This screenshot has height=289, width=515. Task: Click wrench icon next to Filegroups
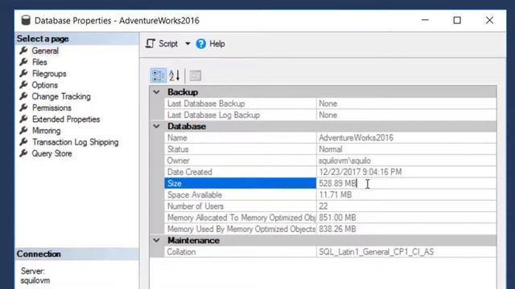pyautogui.click(x=23, y=74)
